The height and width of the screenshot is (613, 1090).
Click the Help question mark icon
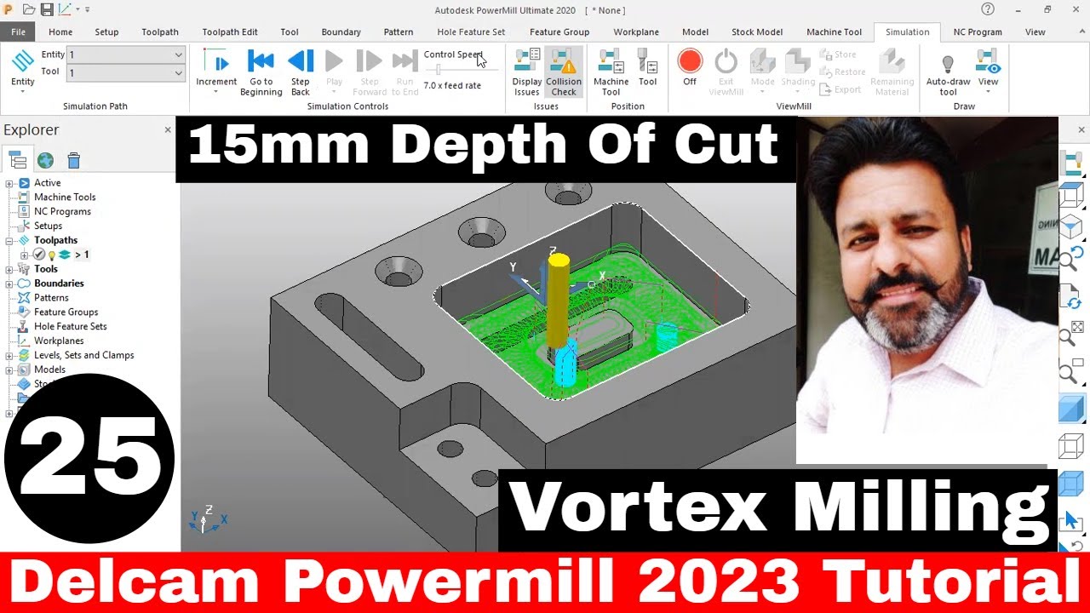tap(988, 9)
